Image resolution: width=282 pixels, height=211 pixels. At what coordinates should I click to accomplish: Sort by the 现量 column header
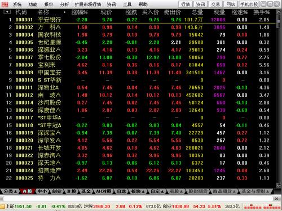coord(219,12)
